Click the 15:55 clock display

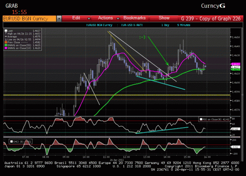tap(19, 12)
